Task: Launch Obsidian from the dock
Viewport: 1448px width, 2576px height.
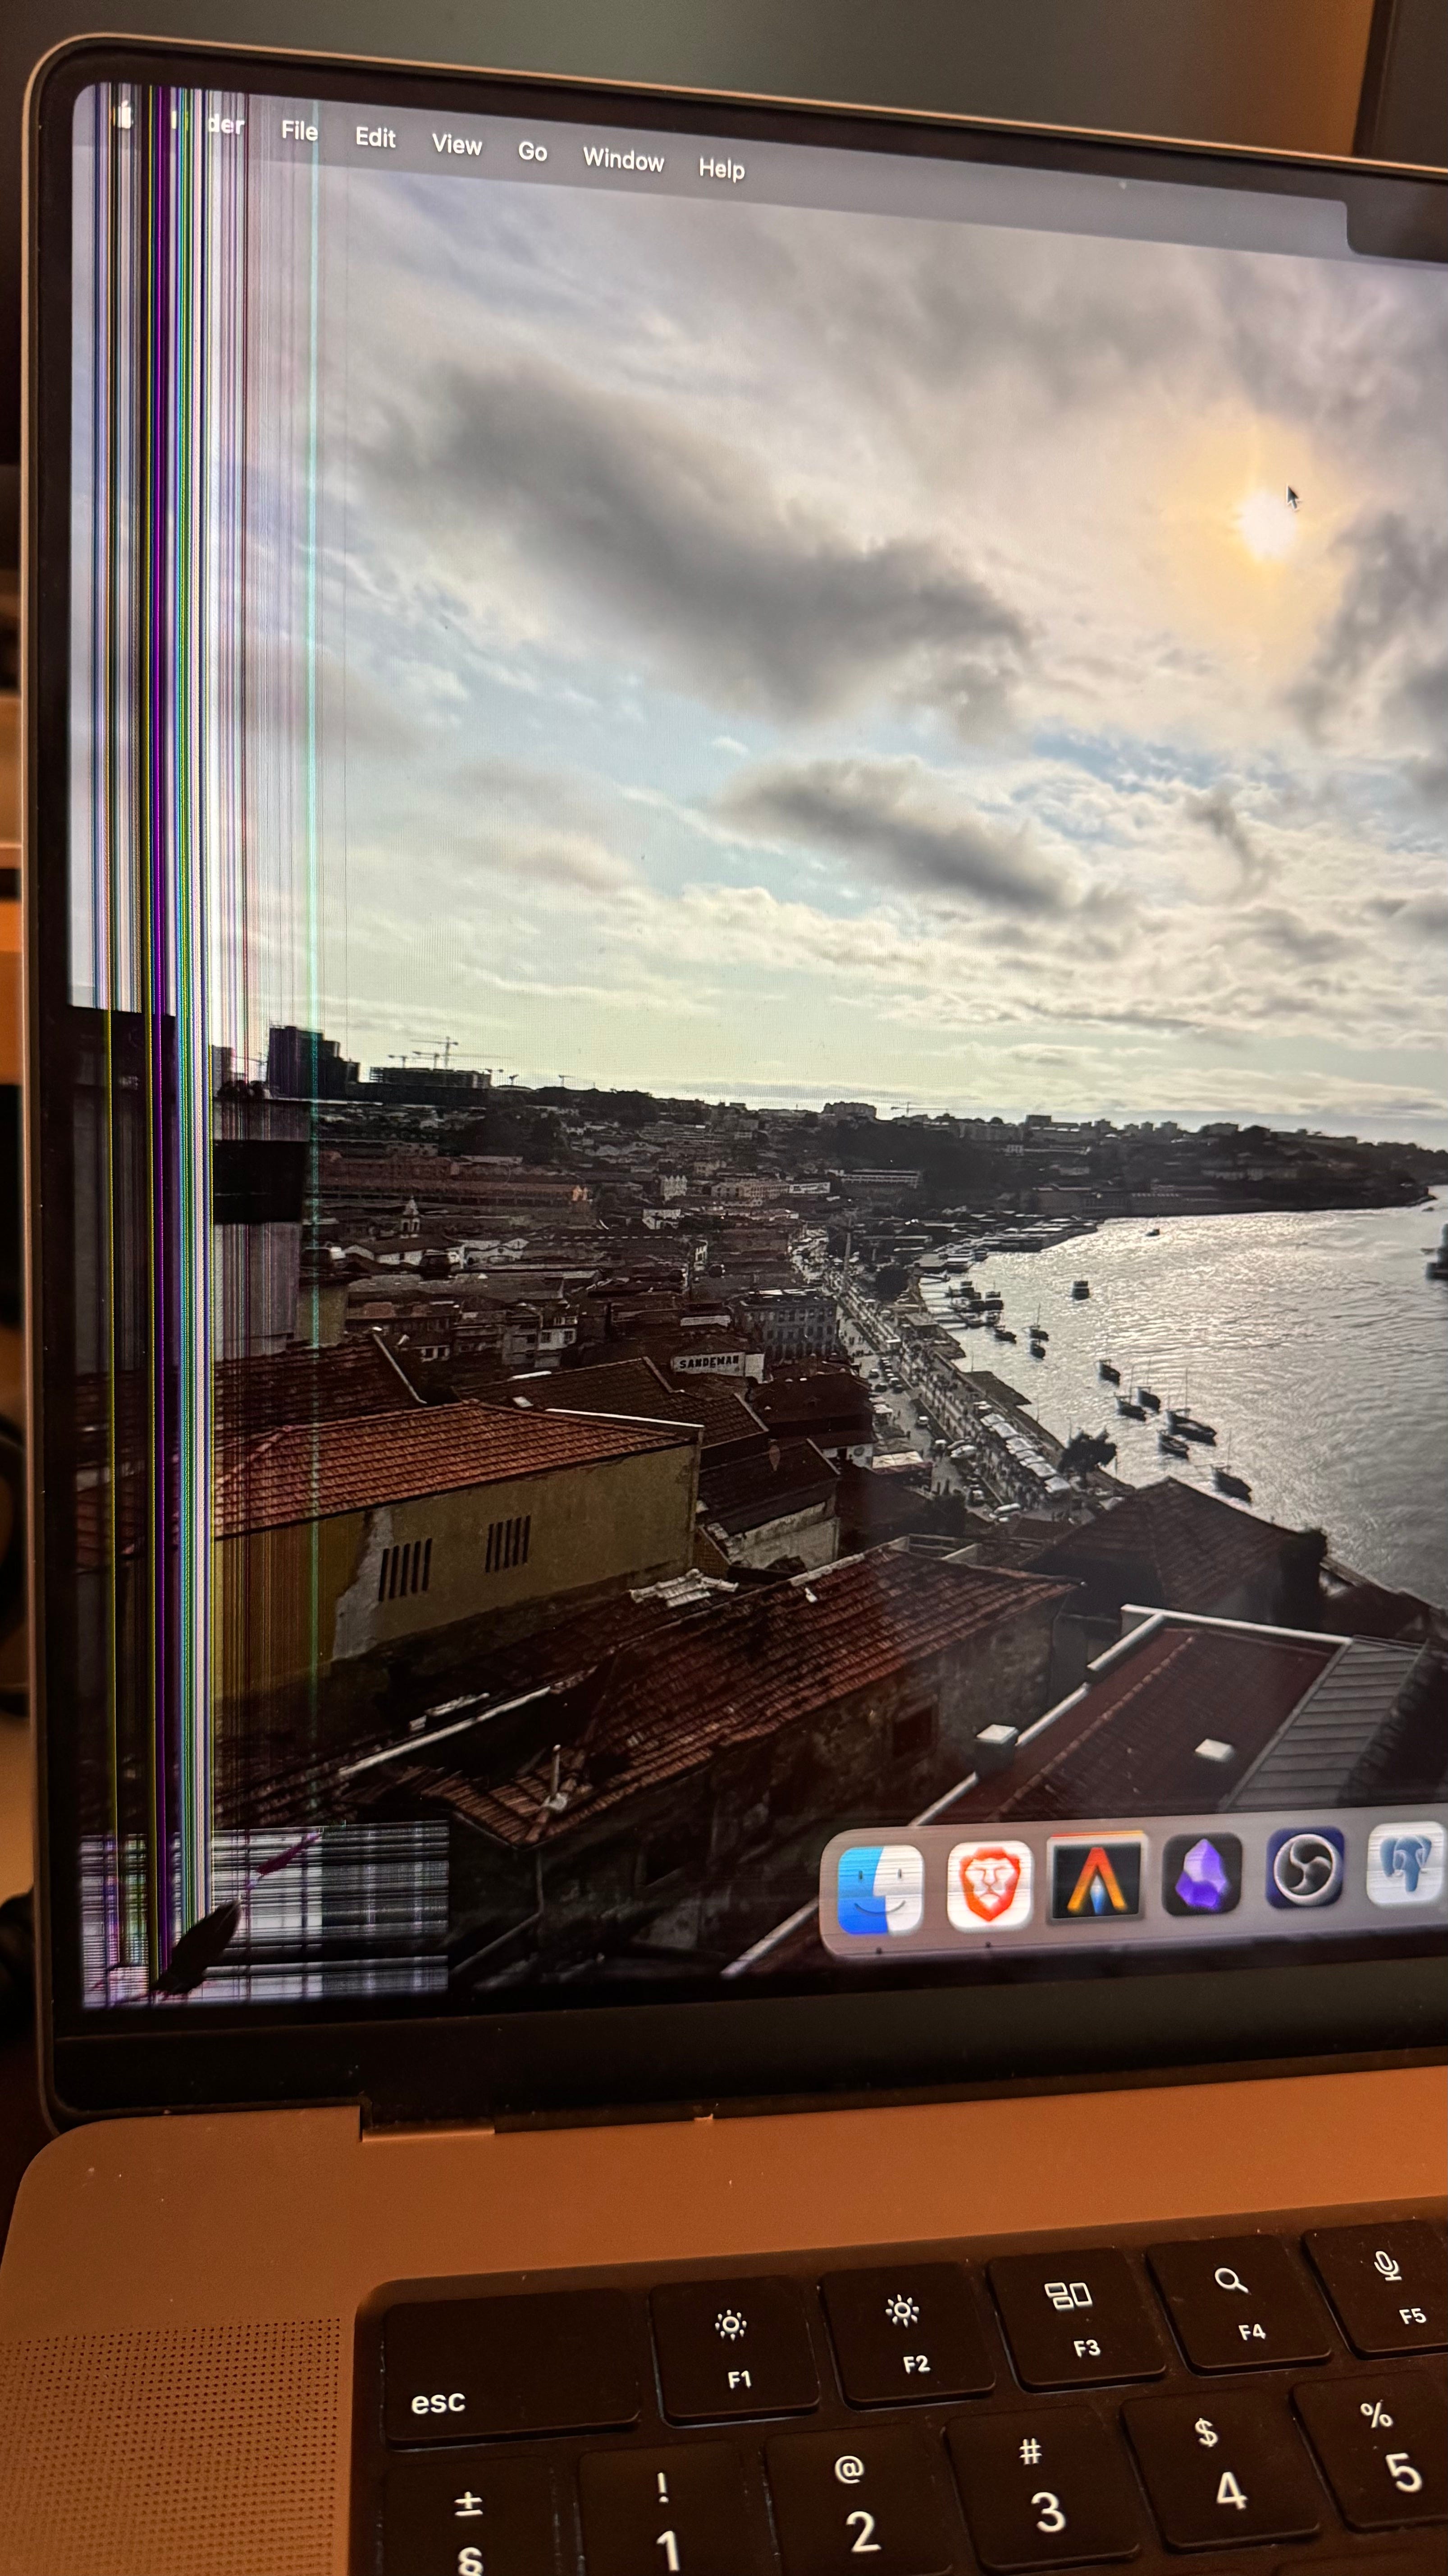Action: (x=1202, y=1873)
